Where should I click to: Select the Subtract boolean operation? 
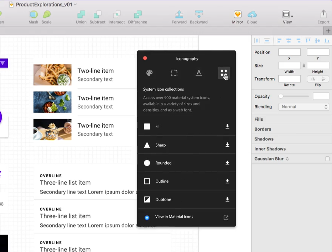(x=97, y=15)
